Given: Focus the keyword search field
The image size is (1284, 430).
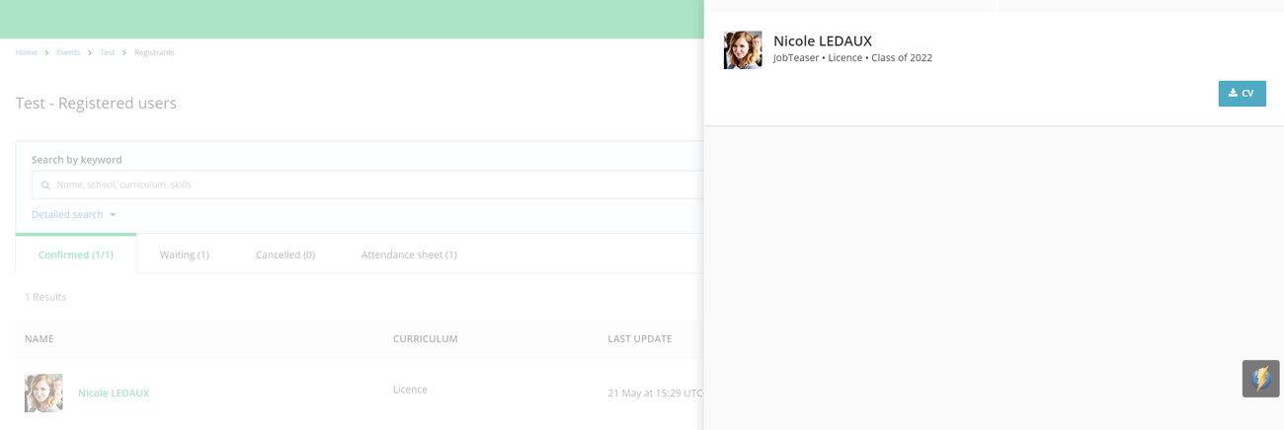Looking at the screenshot, I should 367,184.
